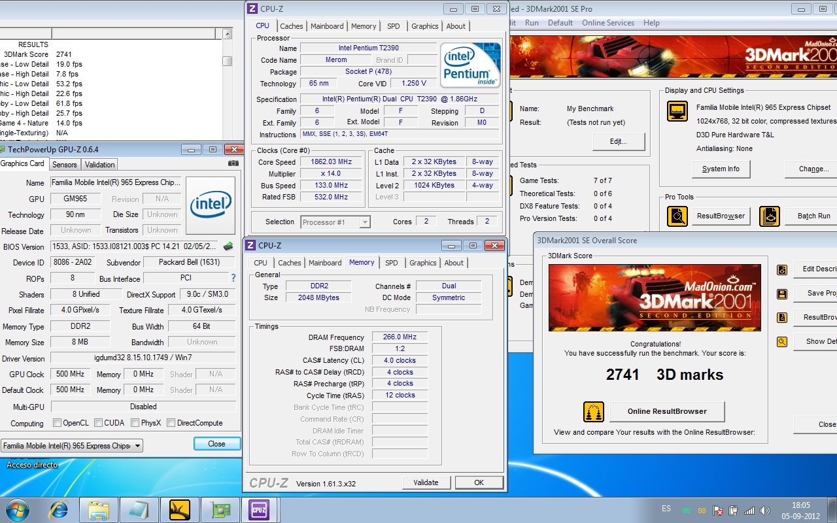Click the Edit Description icon in score dialog
837x523 pixels.
coord(781,269)
